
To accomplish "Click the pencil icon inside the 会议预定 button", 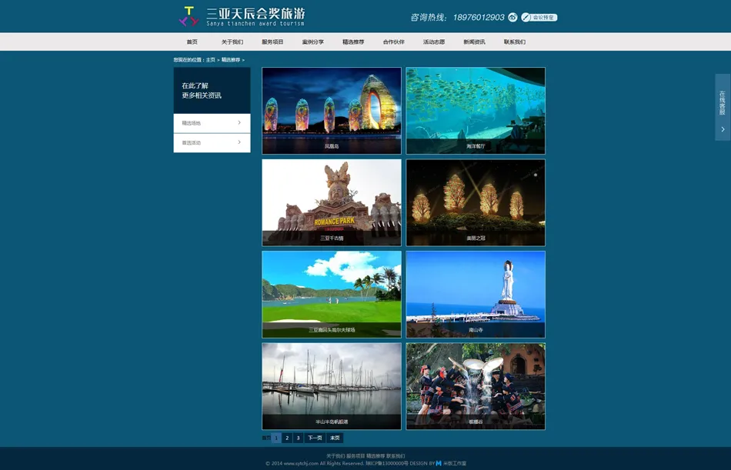I will point(526,16).
